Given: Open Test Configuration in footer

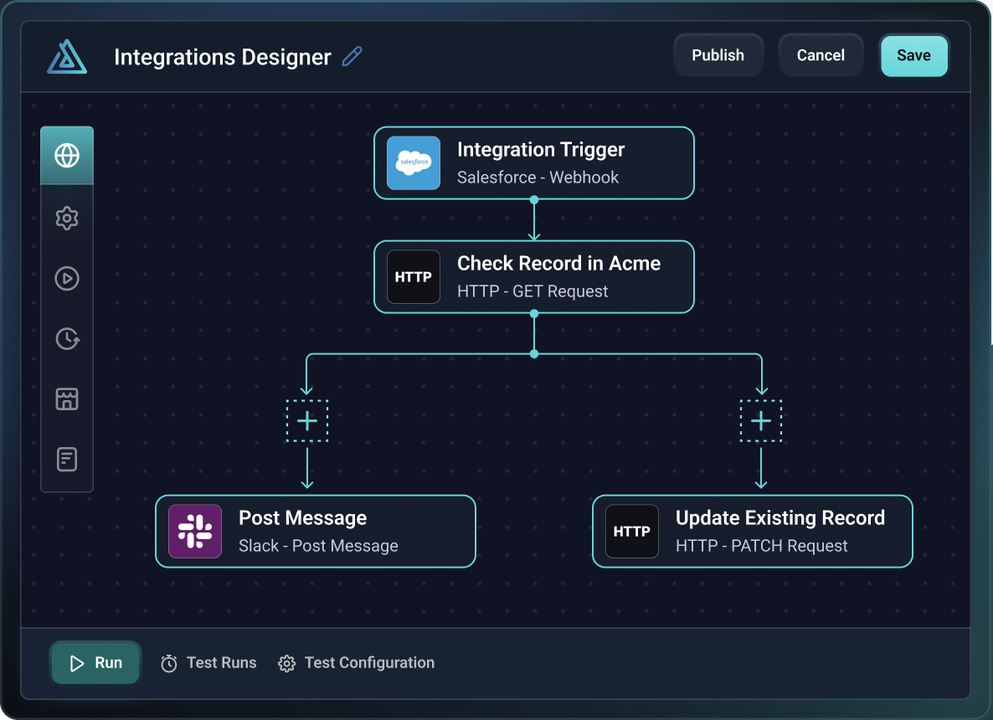Looking at the screenshot, I should coord(356,662).
